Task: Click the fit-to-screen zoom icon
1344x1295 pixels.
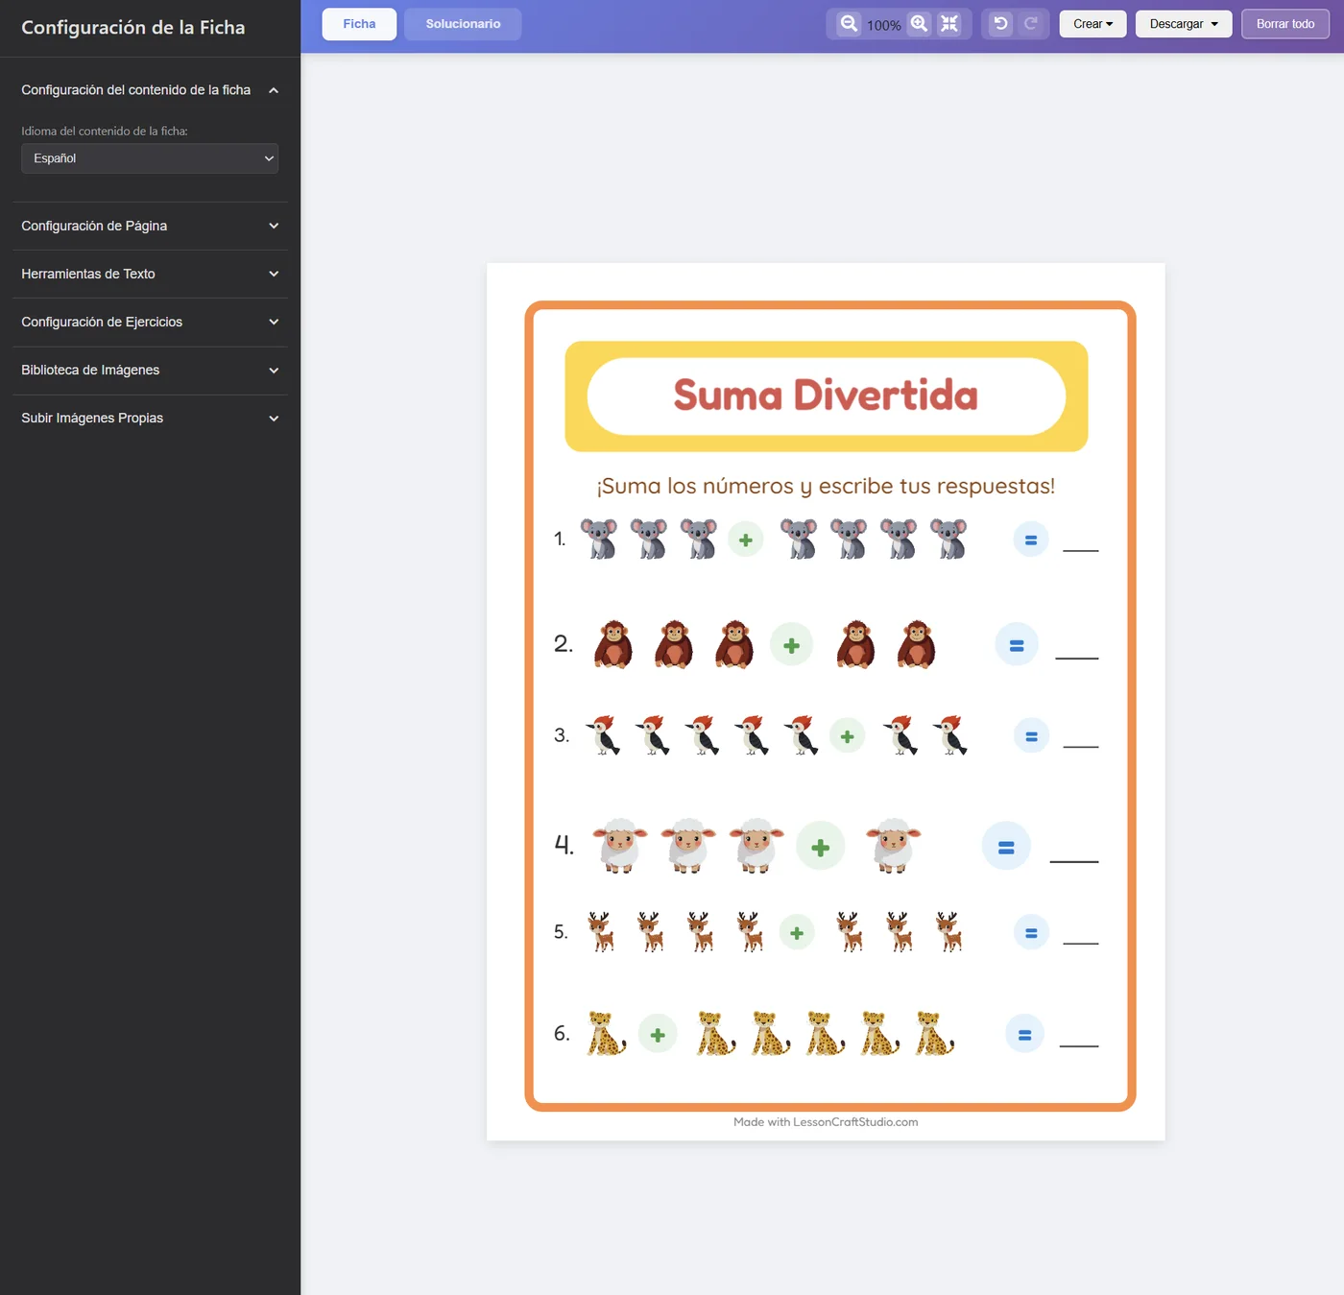Action: pyautogui.click(x=949, y=24)
